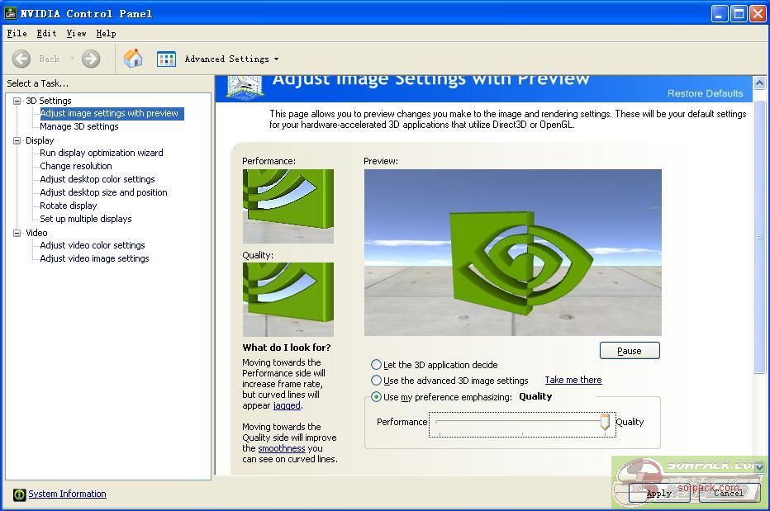Collapse the 3D Settings tree node

[x=17, y=101]
